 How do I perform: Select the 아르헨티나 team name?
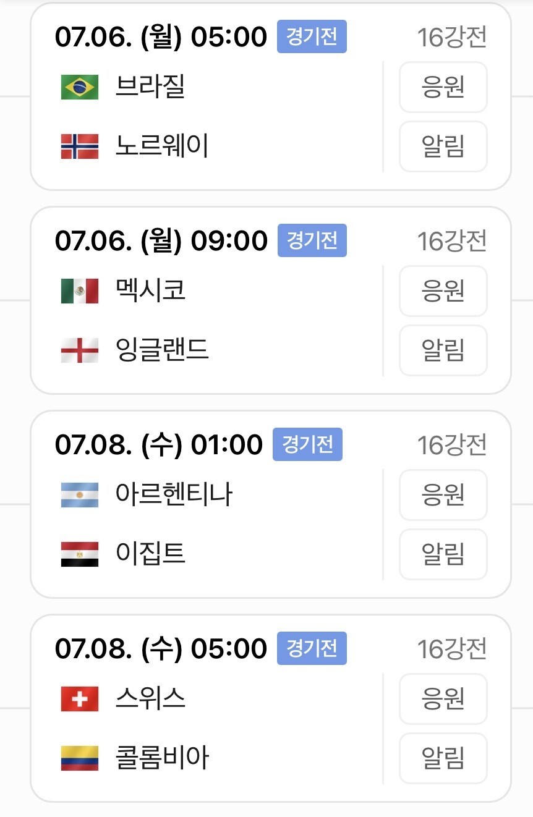tap(174, 494)
